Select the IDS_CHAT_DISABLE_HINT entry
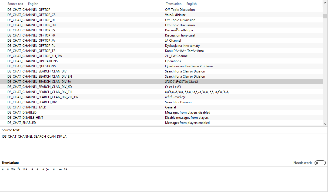The width and height of the screenshot is (328, 192). tap(25, 118)
